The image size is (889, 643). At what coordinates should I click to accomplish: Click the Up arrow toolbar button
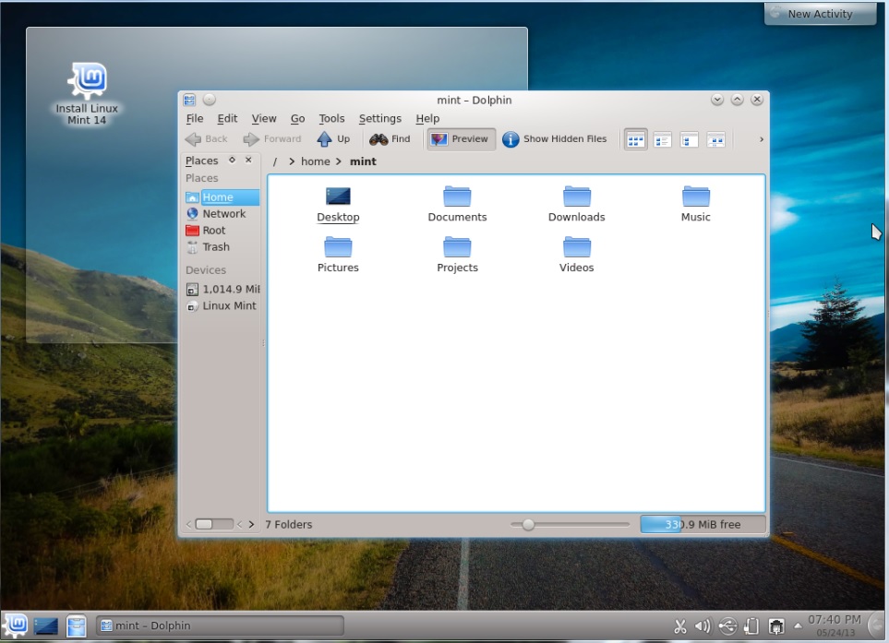click(x=333, y=138)
